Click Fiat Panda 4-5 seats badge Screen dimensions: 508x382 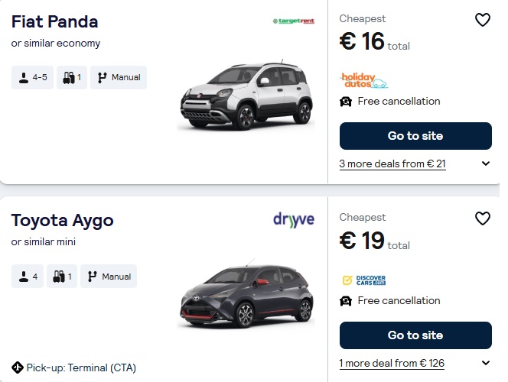tap(33, 77)
